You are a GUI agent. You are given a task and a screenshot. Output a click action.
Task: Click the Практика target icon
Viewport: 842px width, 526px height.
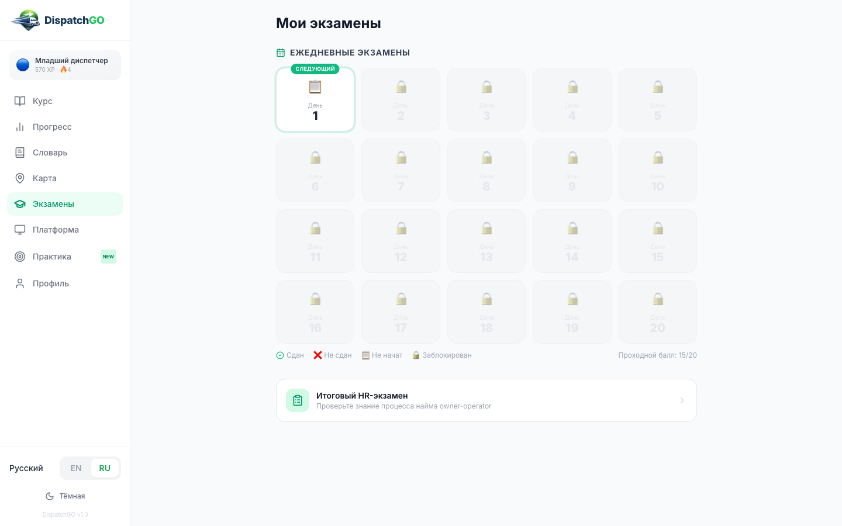point(20,257)
